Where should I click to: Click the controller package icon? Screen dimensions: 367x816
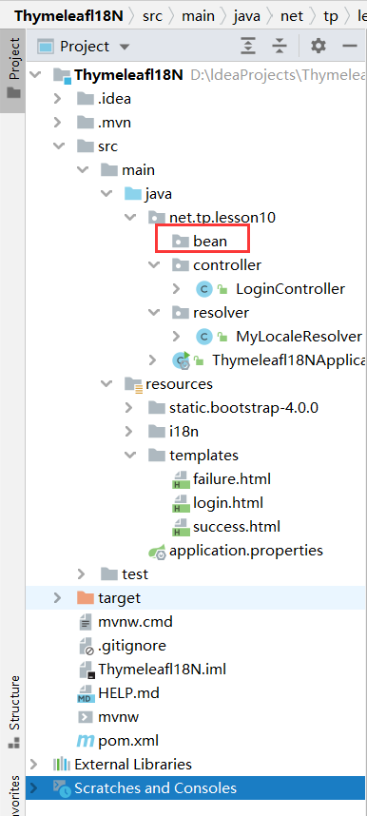tap(180, 265)
